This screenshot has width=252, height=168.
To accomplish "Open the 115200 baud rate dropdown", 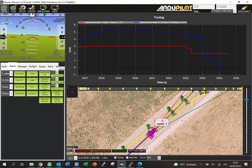I will 235,7.
